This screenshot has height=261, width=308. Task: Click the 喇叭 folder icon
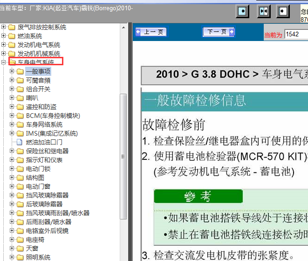coord(20,98)
